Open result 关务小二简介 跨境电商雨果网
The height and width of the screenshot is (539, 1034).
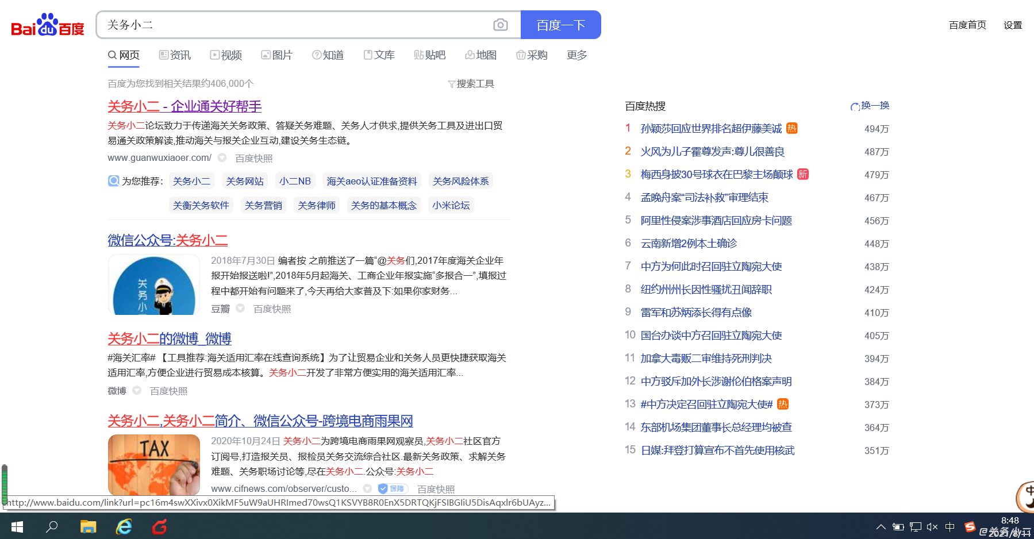coord(260,421)
